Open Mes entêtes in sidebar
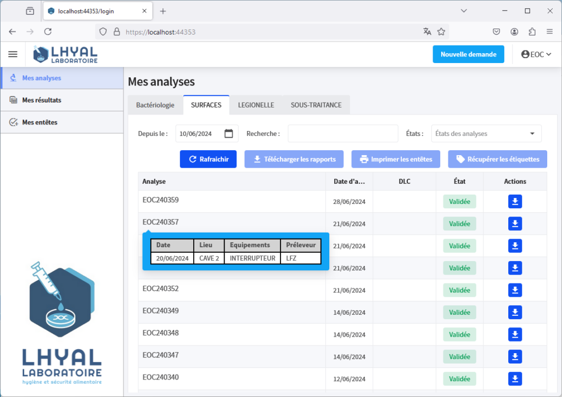Screen dimensions: 562x397 (63, 122)
